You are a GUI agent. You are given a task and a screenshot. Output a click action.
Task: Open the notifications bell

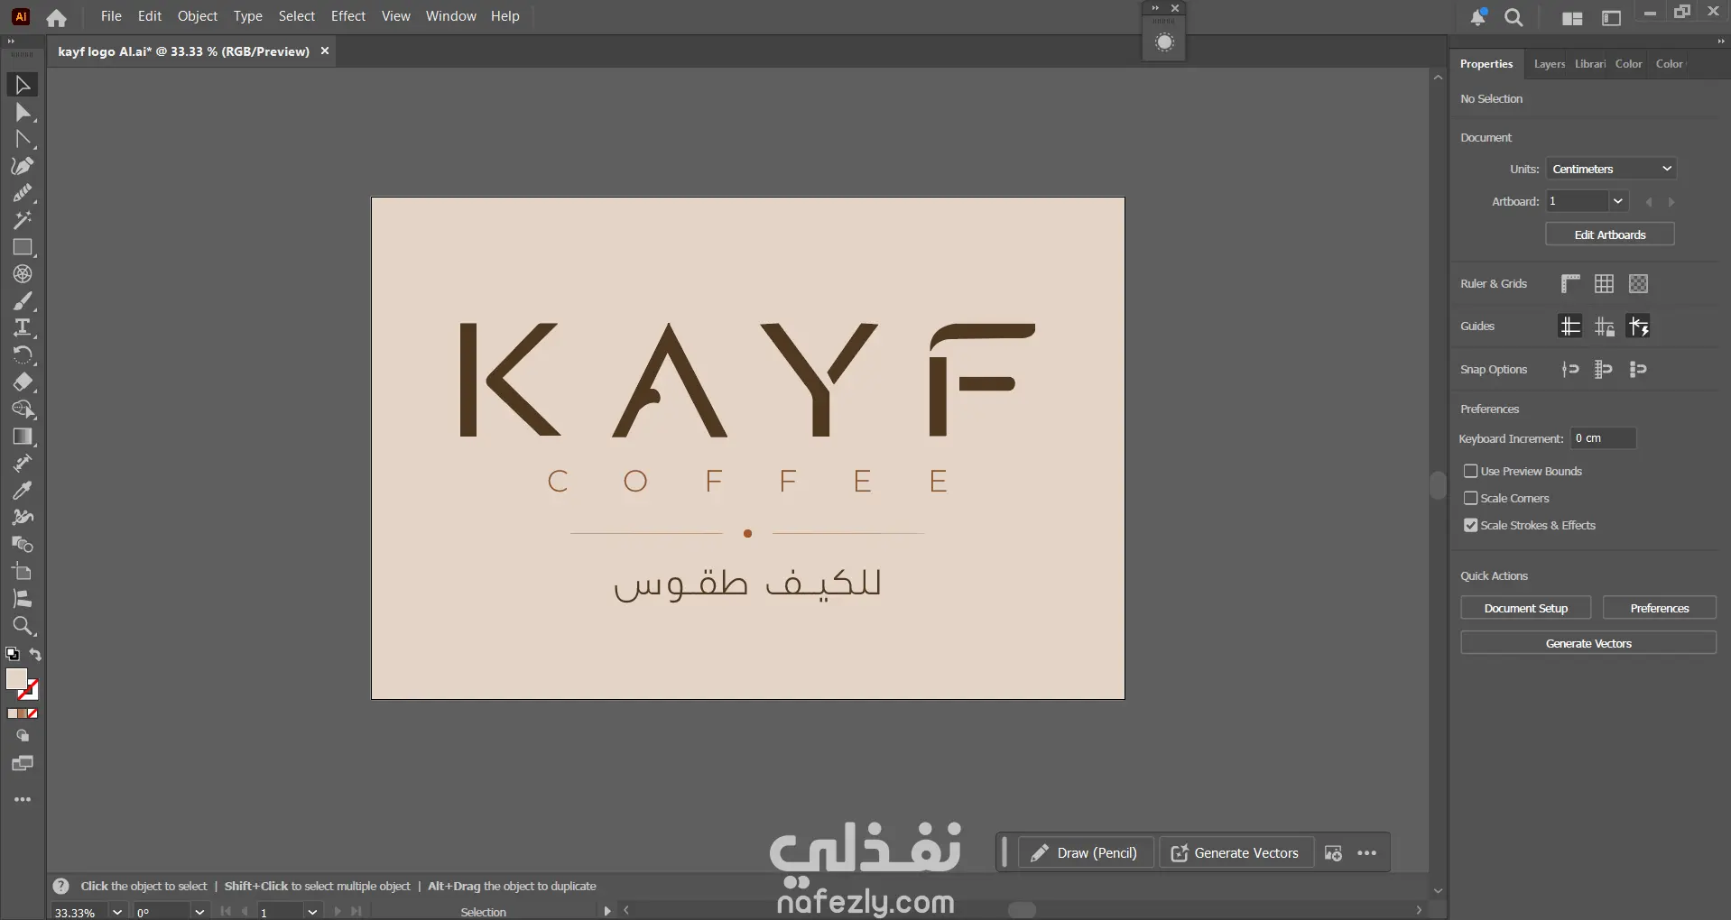pos(1477,17)
